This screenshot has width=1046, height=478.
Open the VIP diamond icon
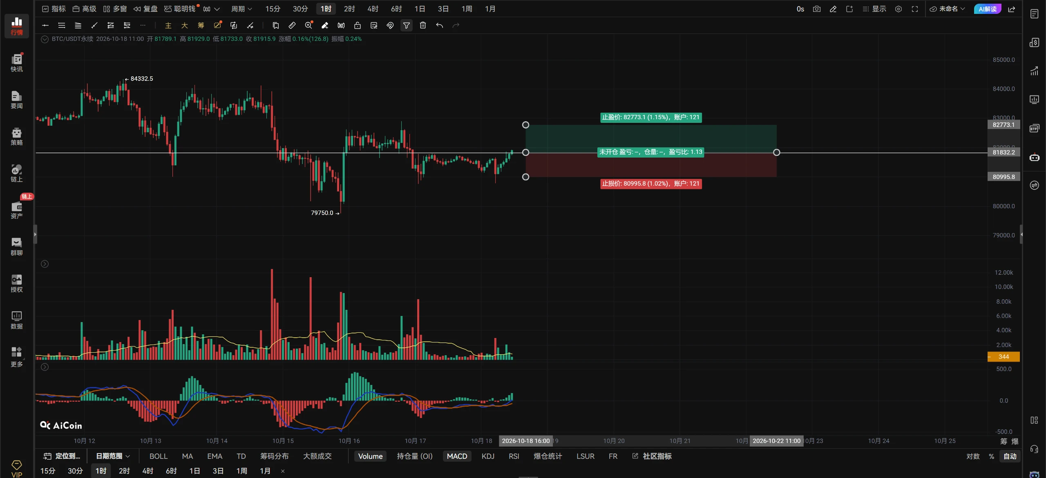17,468
